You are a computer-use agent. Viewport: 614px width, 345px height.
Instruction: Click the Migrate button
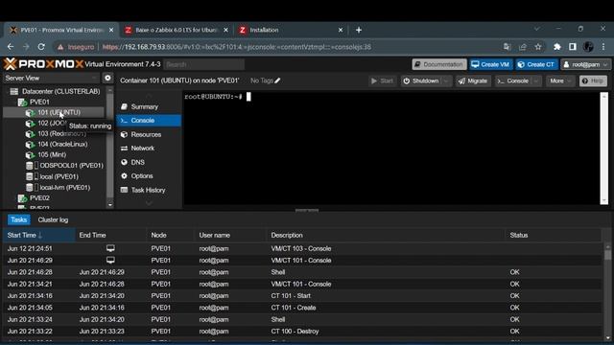coord(473,80)
